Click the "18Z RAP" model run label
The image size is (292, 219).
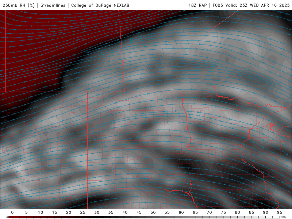197,5
